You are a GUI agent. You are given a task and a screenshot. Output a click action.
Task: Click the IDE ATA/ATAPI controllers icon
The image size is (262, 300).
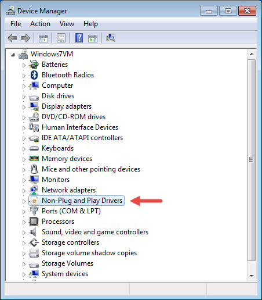[x=34, y=138]
